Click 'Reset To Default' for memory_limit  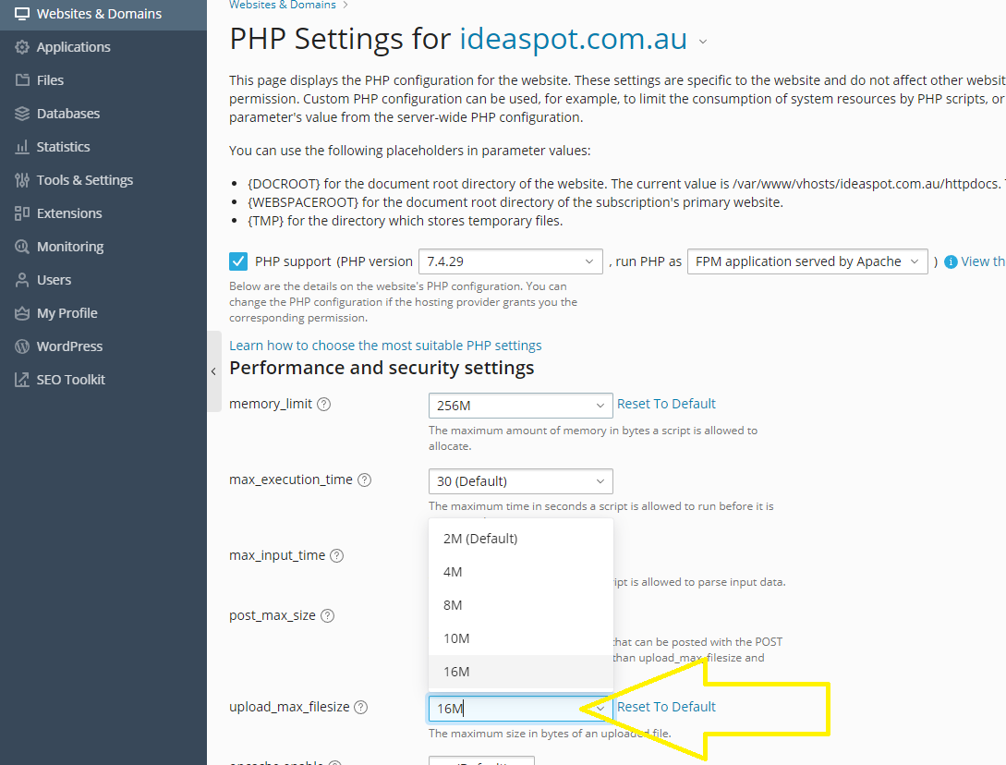666,403
